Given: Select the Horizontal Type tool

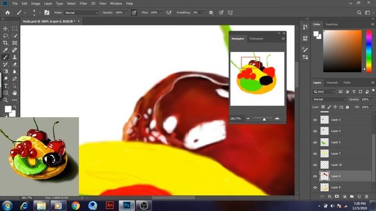Looking at the screenshot, I should coord(5,86).
